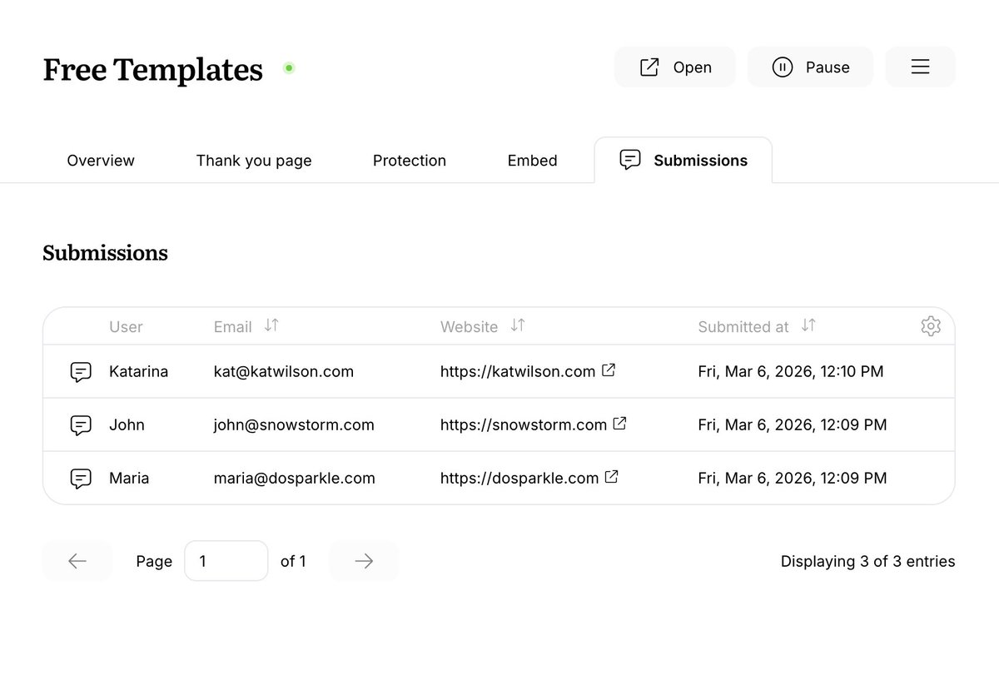Sort by Website column arrows
Viewport: 999px width, 675px height.
(x=518, y=325)
